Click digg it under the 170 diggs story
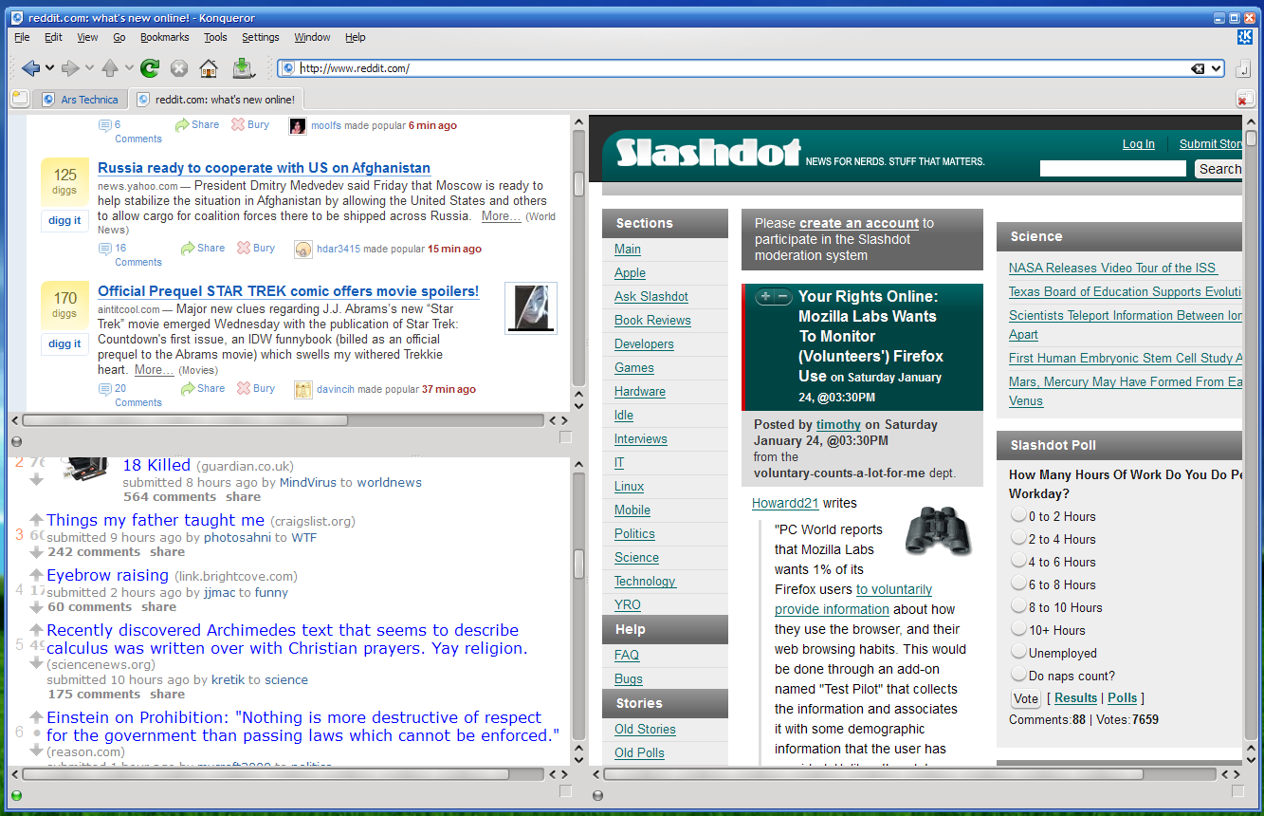The width and height of the screenshot is (1264, 816). pos(64,343)
